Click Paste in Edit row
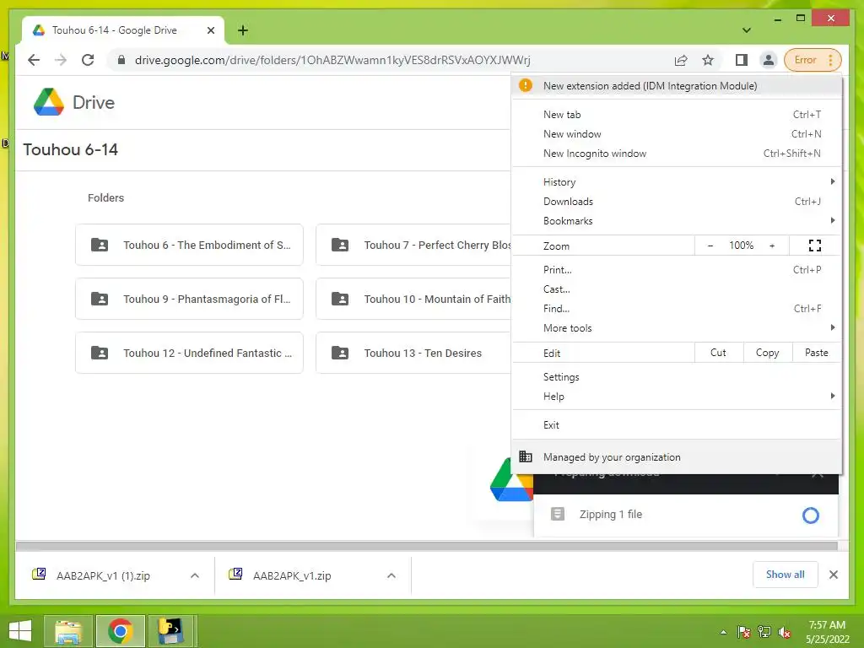Screen dimensions: 864x648 tap(817, 353)
